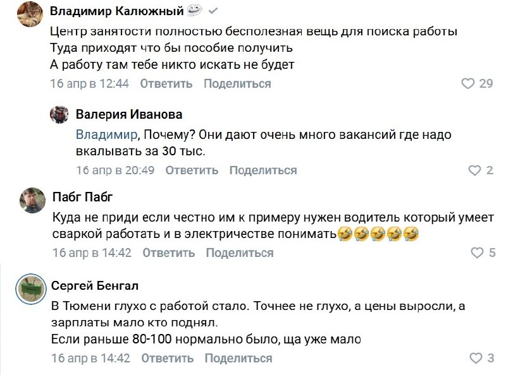Open Владимир Калюжный's profile avatar
506x375 pixels.
[x=30, y=13]
